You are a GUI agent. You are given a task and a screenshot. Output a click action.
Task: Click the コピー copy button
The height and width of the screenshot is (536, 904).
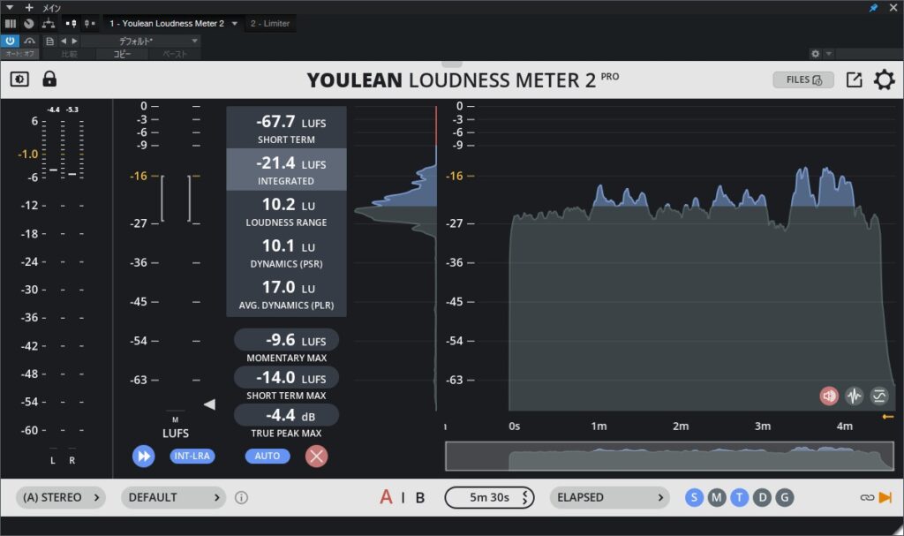click(x=122, y=54)
